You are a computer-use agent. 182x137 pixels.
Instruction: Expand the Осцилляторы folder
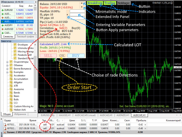pos(7,62)
